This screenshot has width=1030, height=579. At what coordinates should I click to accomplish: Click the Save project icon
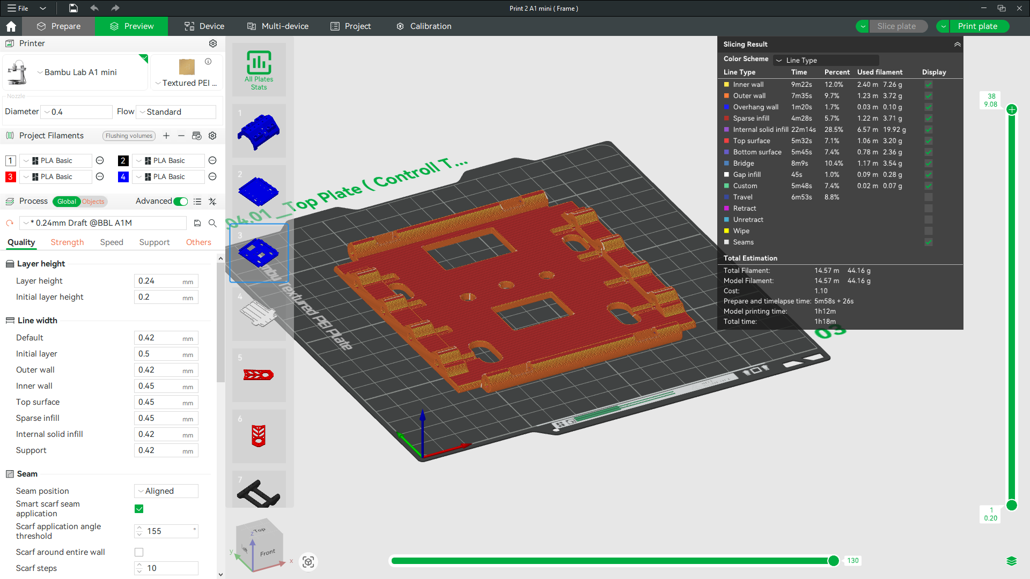(x=73, y=8)
